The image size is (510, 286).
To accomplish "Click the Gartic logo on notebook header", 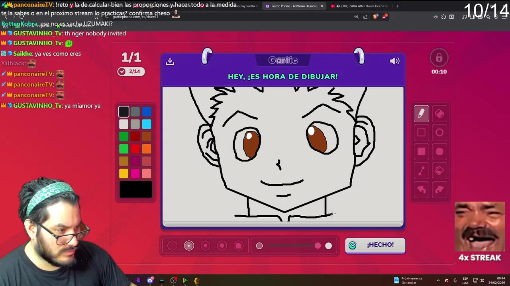I will pos(283,60).
